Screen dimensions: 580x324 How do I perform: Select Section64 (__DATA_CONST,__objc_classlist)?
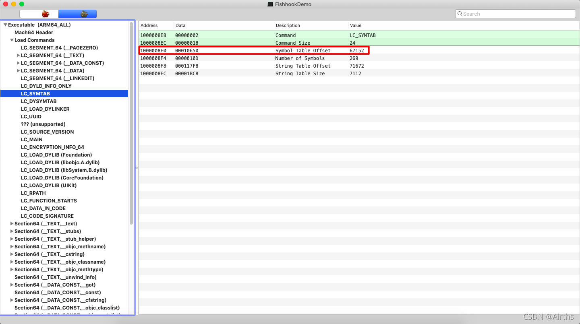67,308
